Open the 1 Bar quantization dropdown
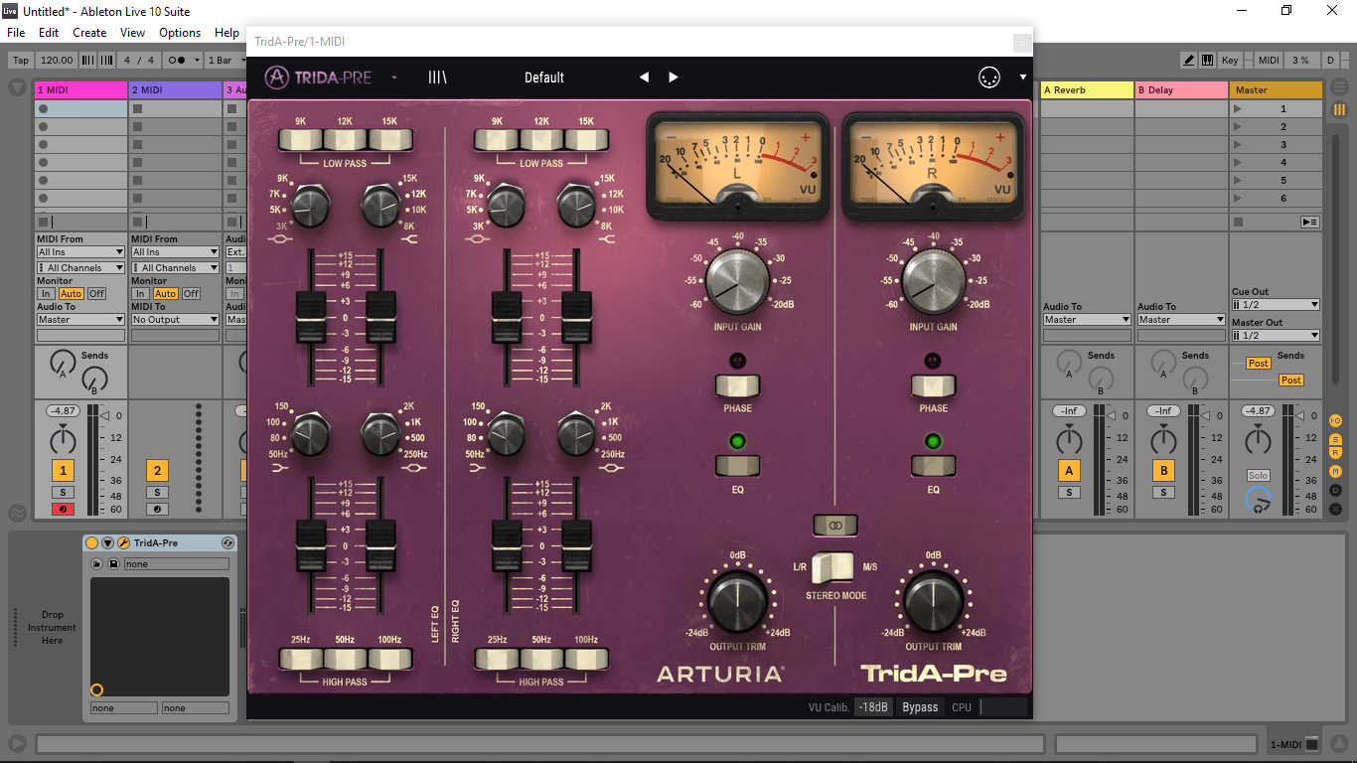Image resolution: width=1357 pixels, height=763 pixels. (226, 61)
